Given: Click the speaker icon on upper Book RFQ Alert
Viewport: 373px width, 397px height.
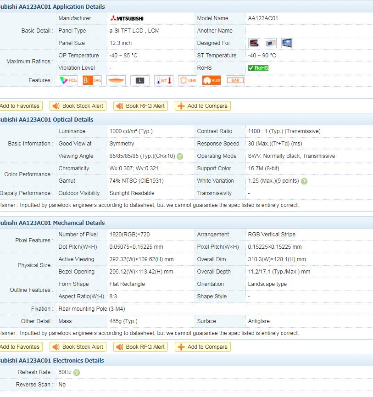Looking at the screenshot, I should 119,106.
